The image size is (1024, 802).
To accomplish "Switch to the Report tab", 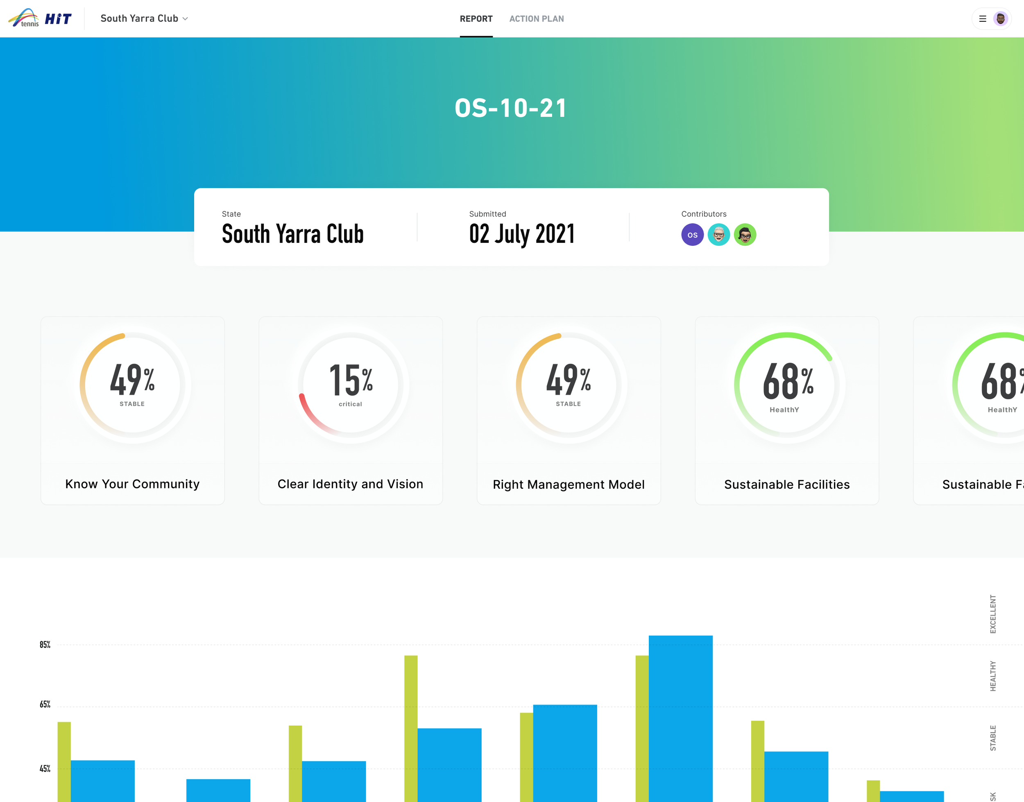I will click(476, 19).
